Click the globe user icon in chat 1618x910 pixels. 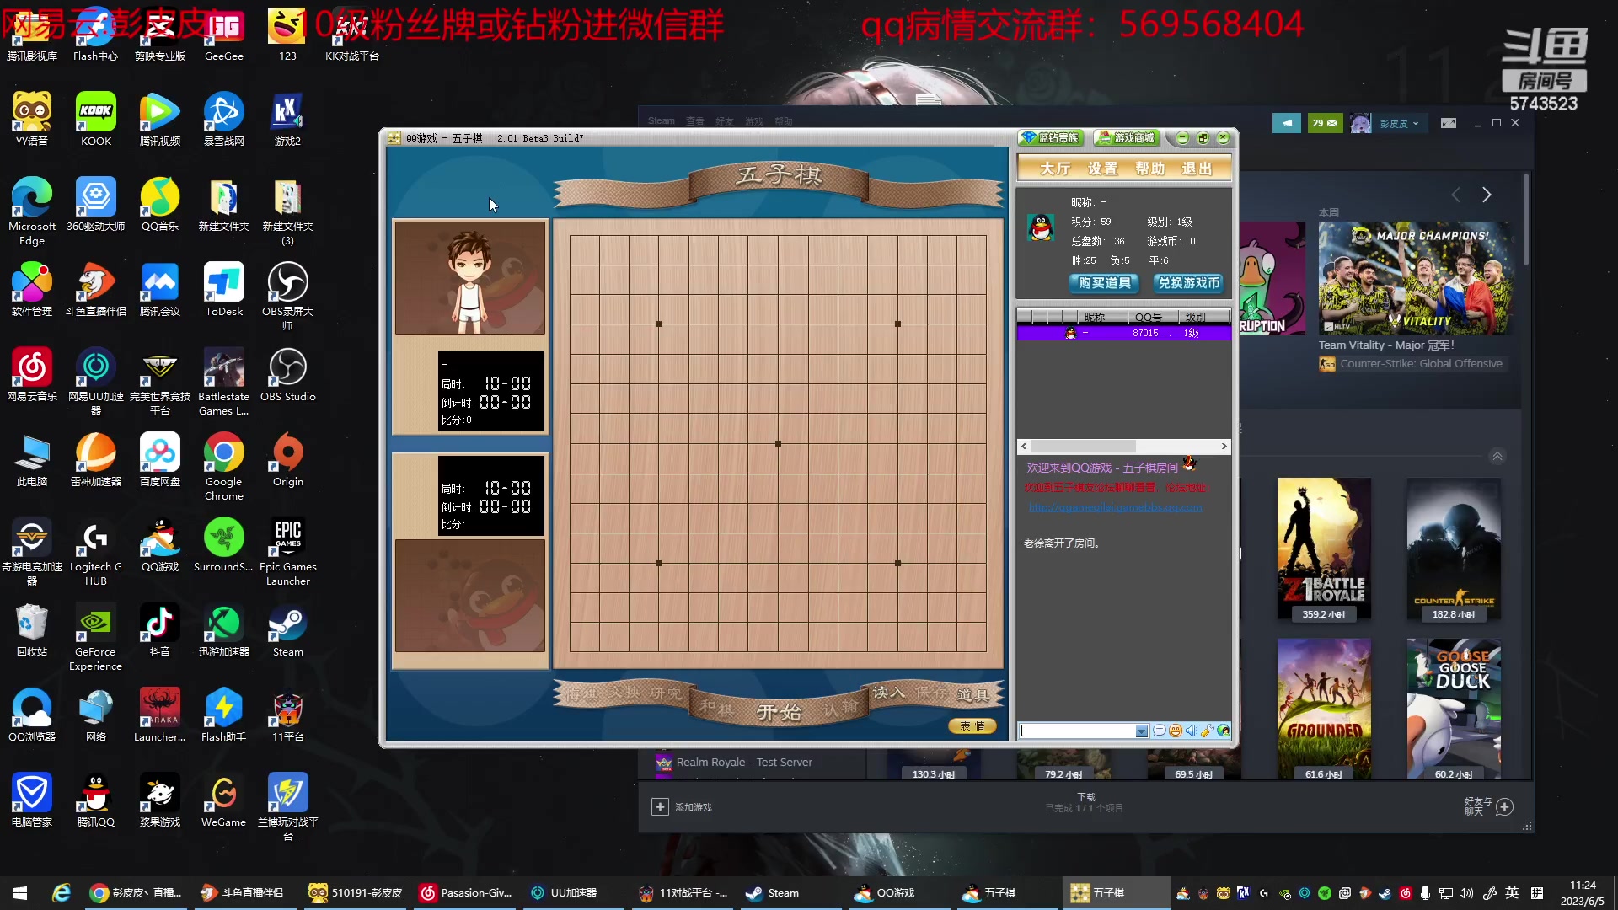(1224, 731)
